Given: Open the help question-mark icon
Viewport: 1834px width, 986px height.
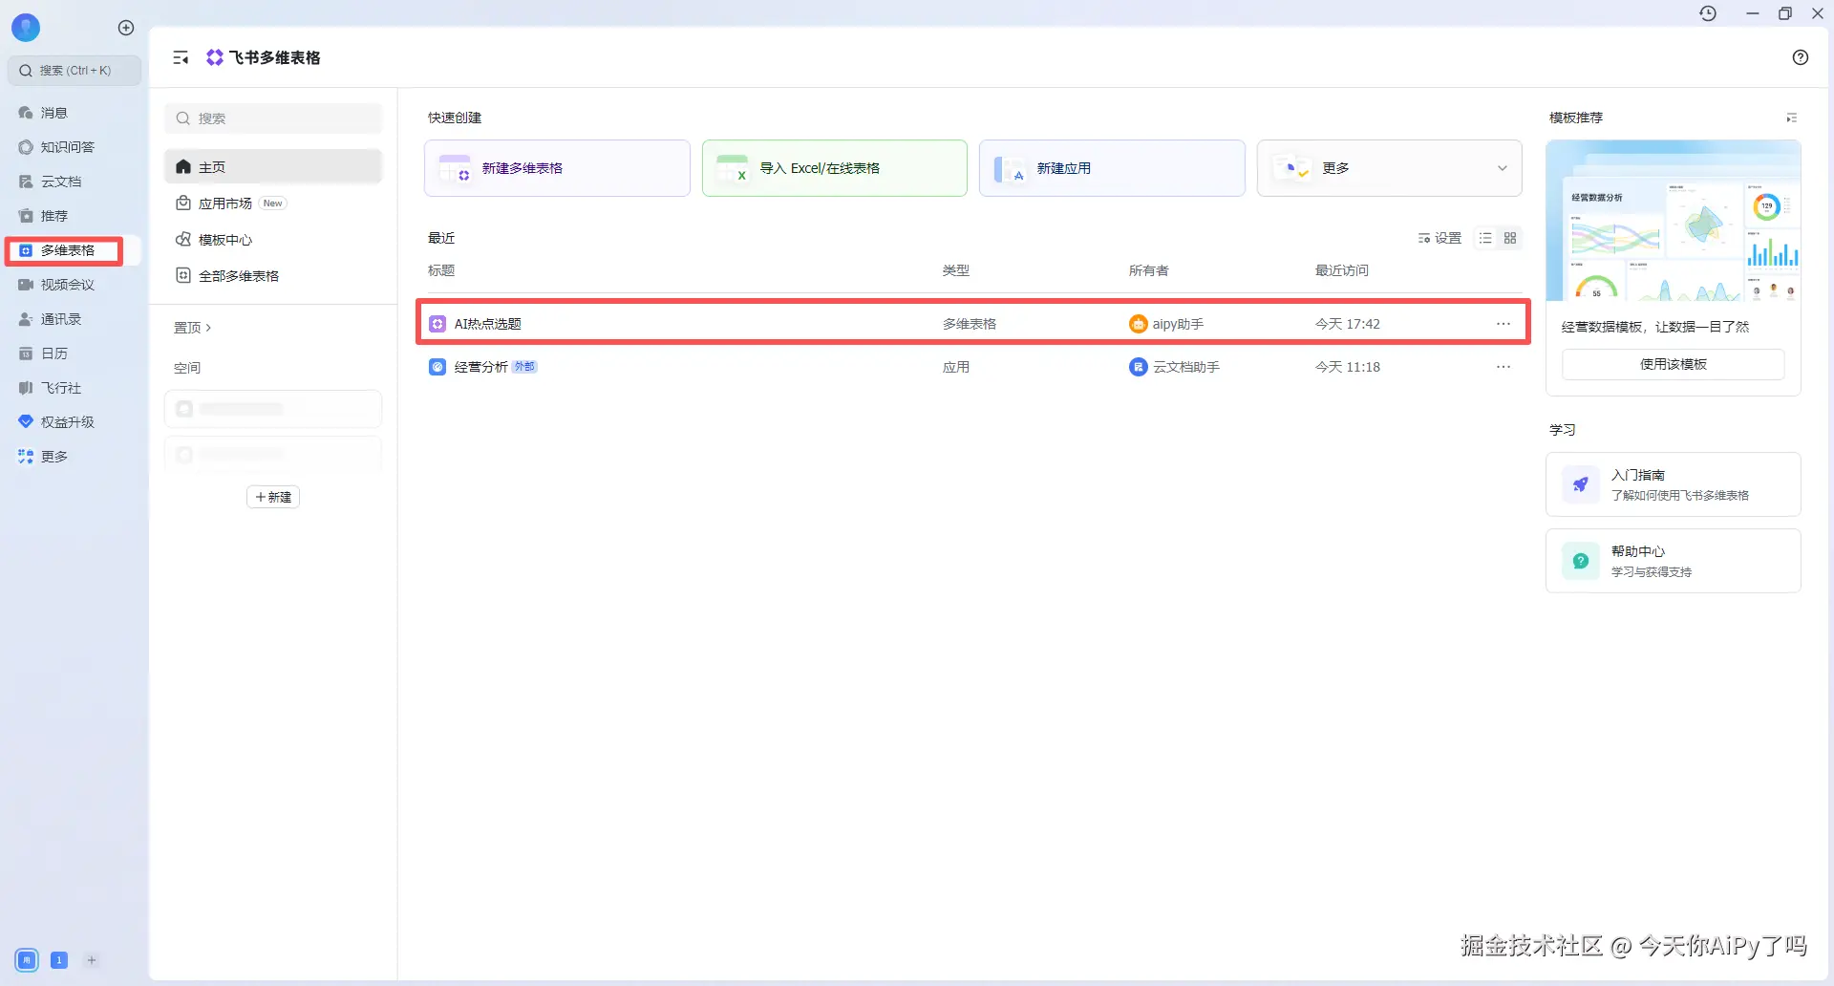Looking at the screenshot, I should coord(1801,57).
